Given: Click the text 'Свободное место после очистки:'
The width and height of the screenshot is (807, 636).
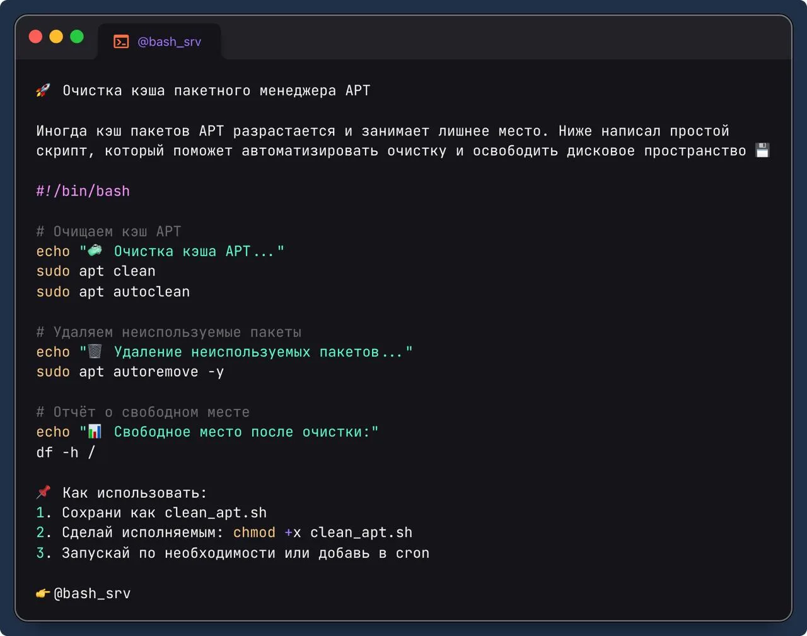Looking at the screenshot, I should [x=242, y=432].
